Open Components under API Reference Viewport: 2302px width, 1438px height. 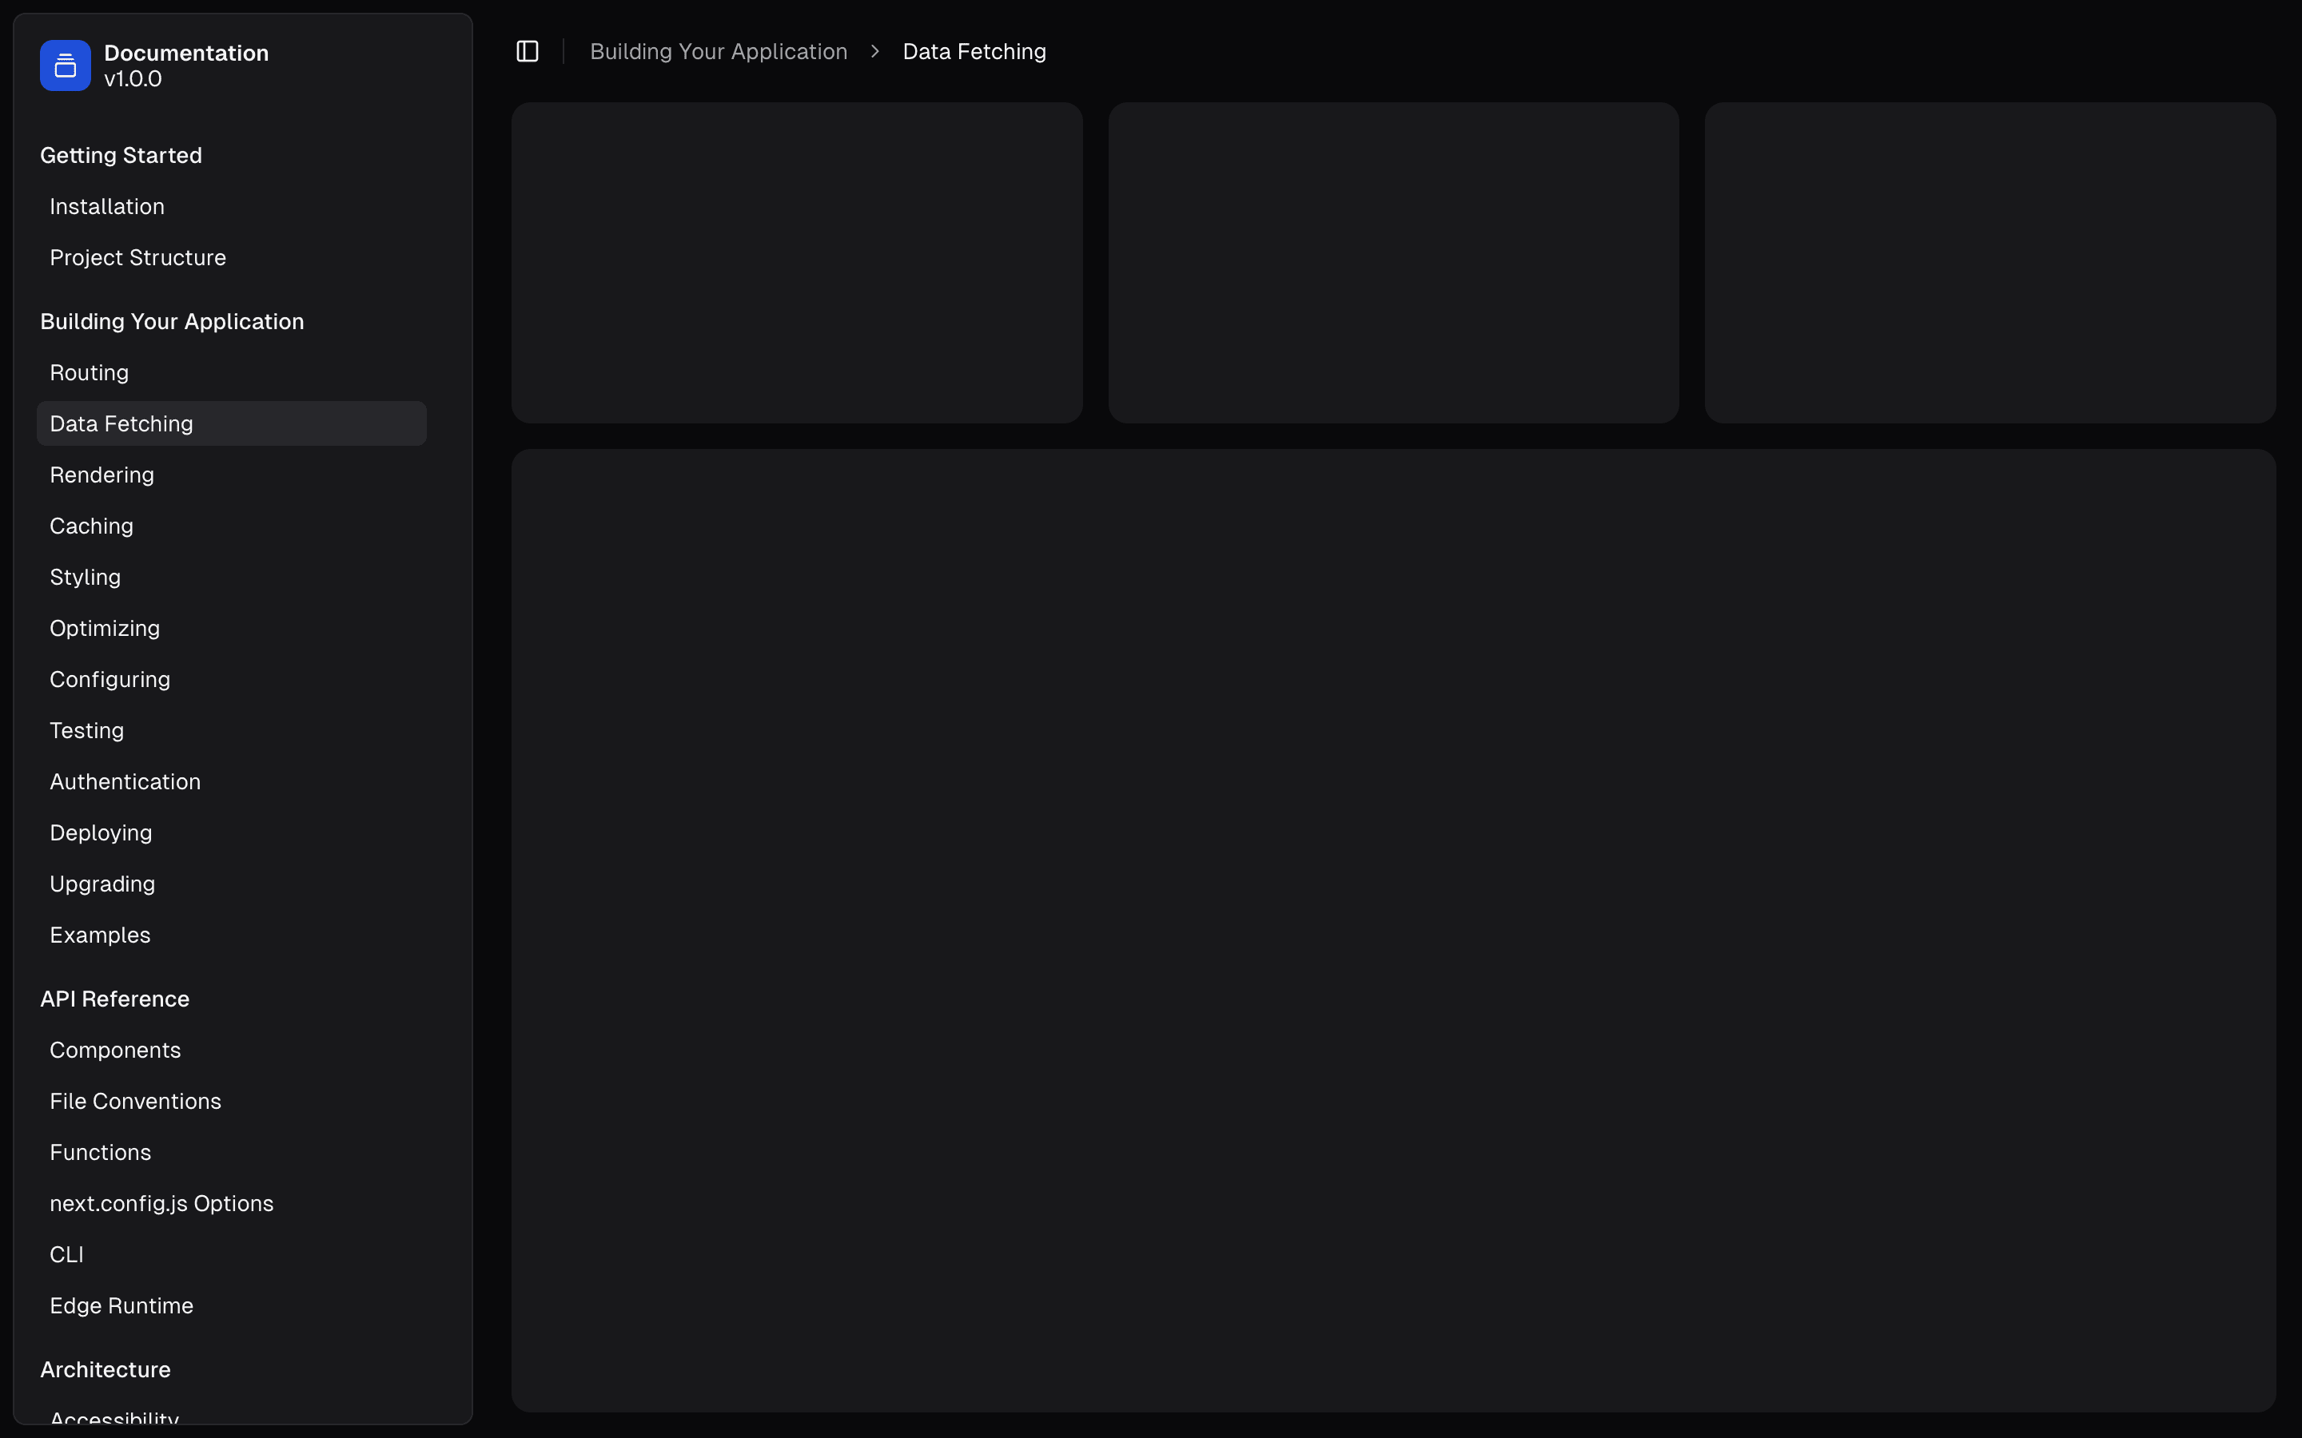(x=115, y=1049)
